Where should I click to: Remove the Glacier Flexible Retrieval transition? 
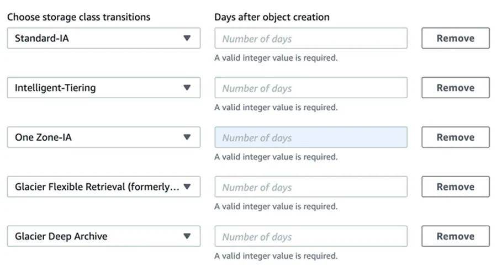(456, 187)
